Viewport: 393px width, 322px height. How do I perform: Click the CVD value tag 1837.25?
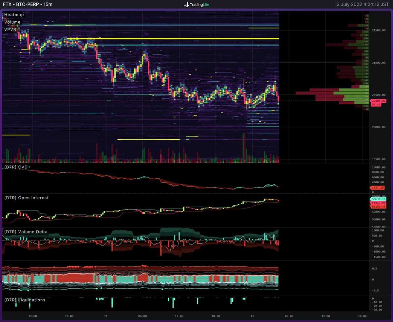tap(377, 188)
